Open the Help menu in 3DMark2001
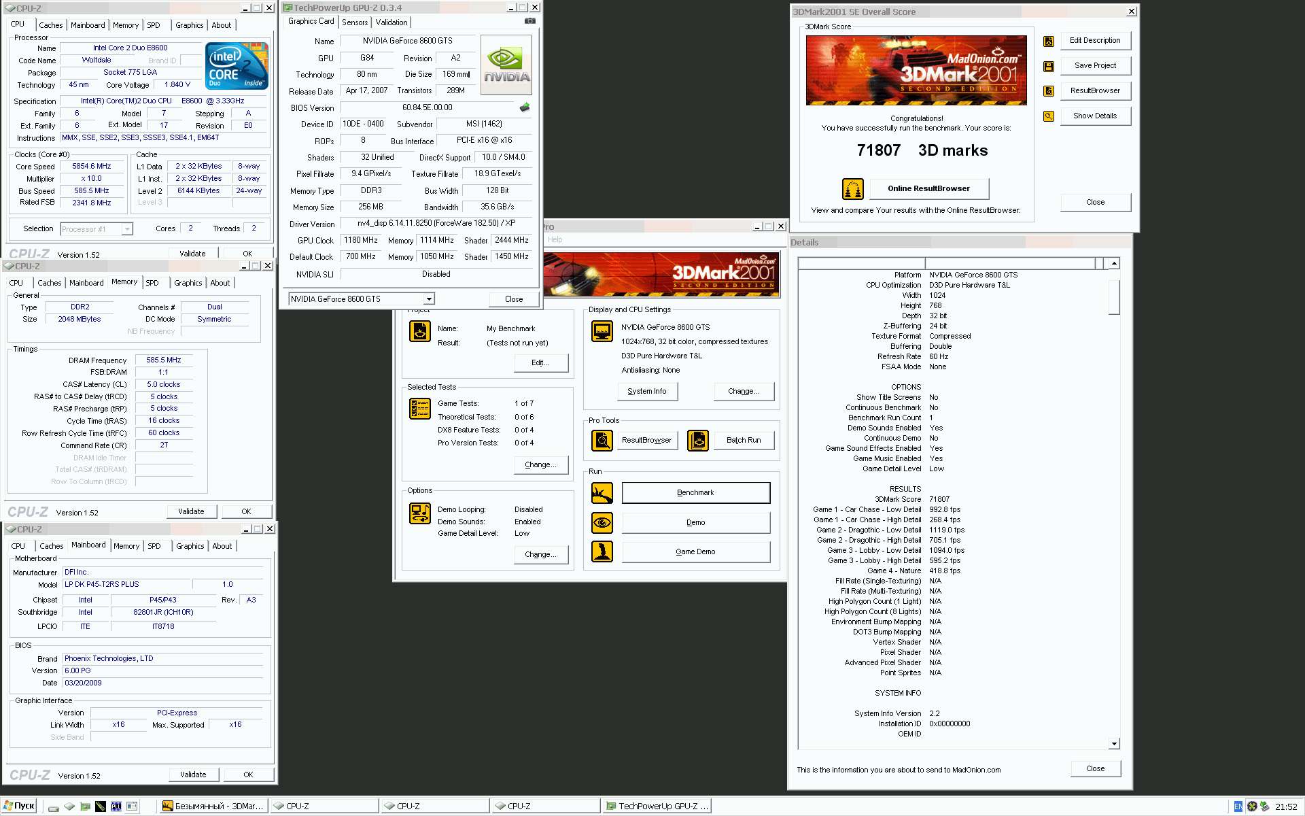The image size is (1305, 816). [x=555, y=239]
